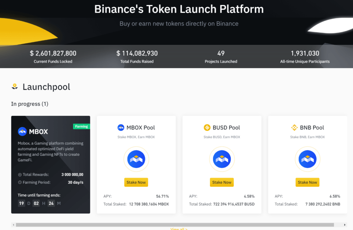Image resolution: width=353 pixels, height=230 pixels.
Task: Click the small MBOX icon beside MBOX Pool title
Action: click(x=121, y=128)
